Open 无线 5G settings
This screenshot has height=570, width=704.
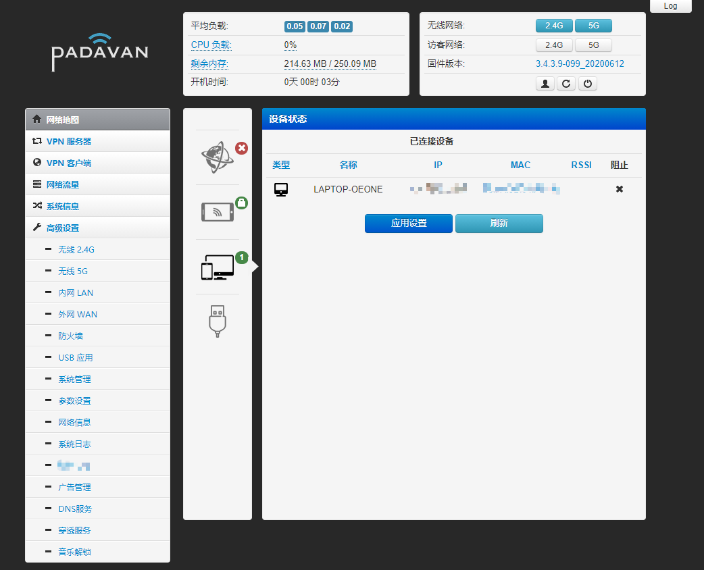click(x=97, y=271)
